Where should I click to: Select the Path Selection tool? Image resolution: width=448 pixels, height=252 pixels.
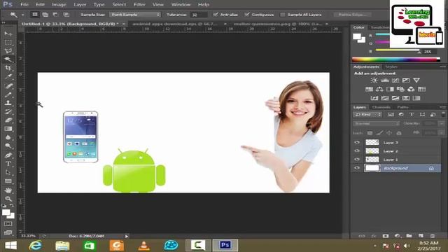click(8, 172)
